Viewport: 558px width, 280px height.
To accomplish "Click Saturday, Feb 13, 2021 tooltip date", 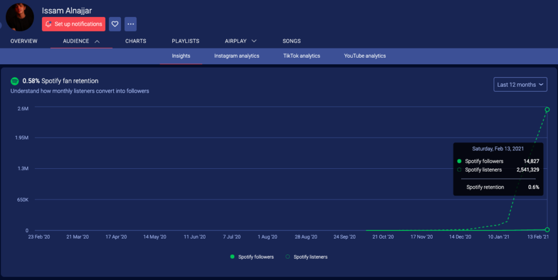I will point(498,149).
